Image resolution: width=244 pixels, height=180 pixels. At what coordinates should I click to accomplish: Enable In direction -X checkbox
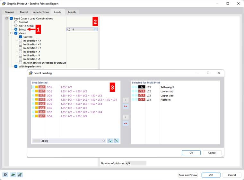[x=21, y=51]
